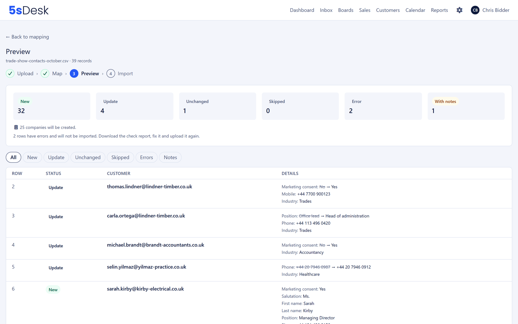Show rows with Notes filter
Screen dimensions: 518x324
170,157
